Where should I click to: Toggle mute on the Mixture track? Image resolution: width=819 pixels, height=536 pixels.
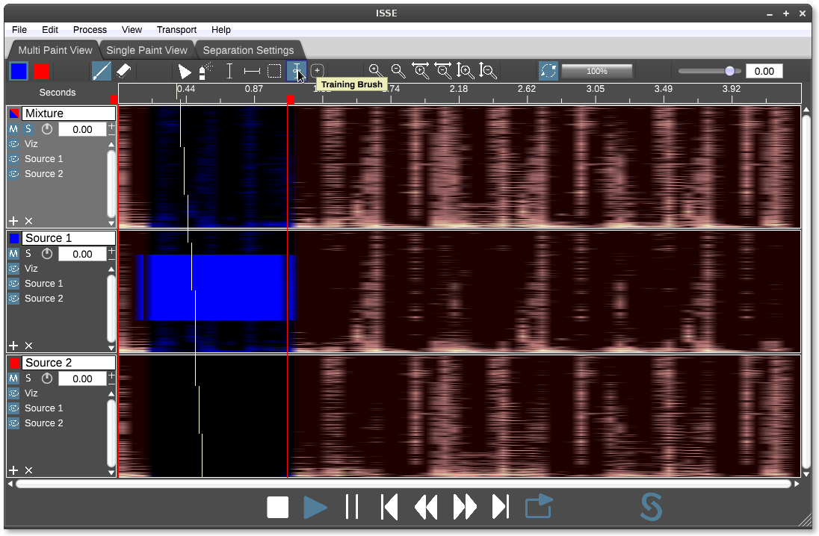13,129
